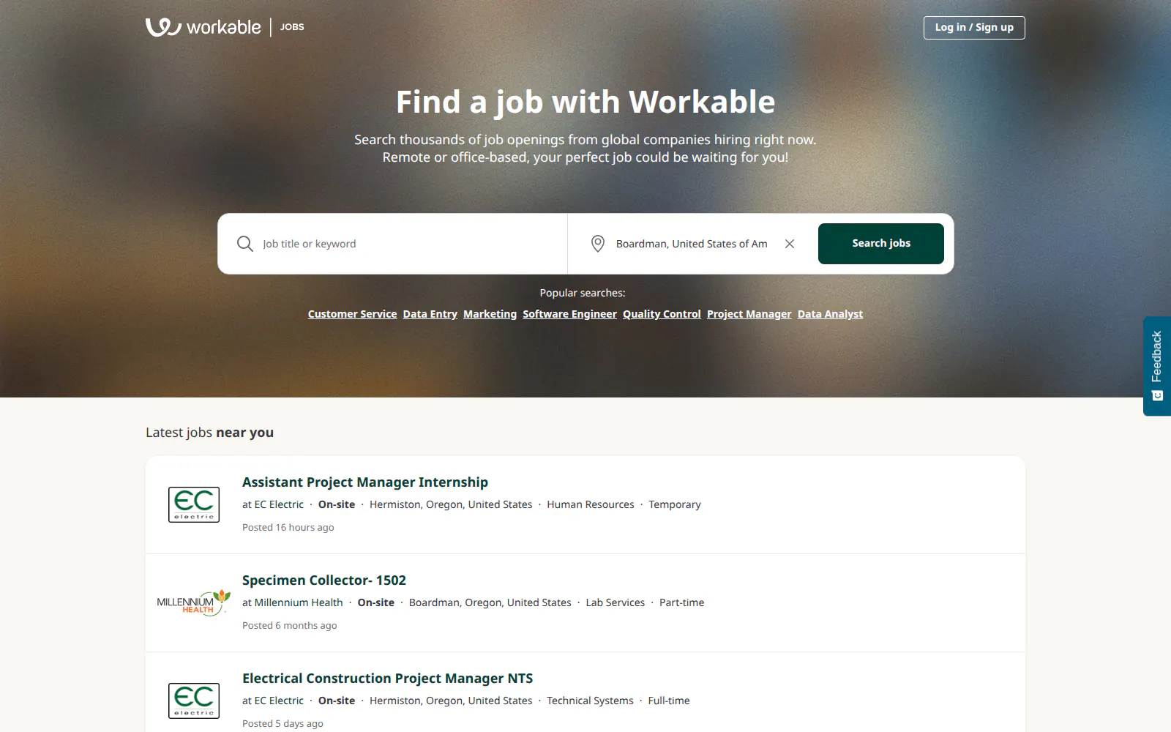This screenshot has height=732, width=1171.
Task: Open Log in / Sign up
Action: pos(974,28)
